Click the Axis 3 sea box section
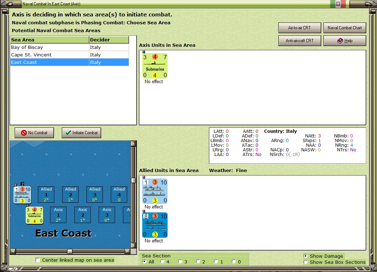This screenshot has width=377, height=272. (107, 215)
